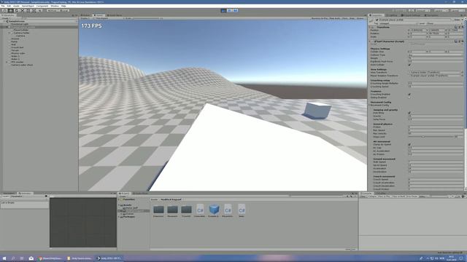This screenshot has height=262, width=467.
Task: Toggle Maximize On Play
Action: click(320, 18)
